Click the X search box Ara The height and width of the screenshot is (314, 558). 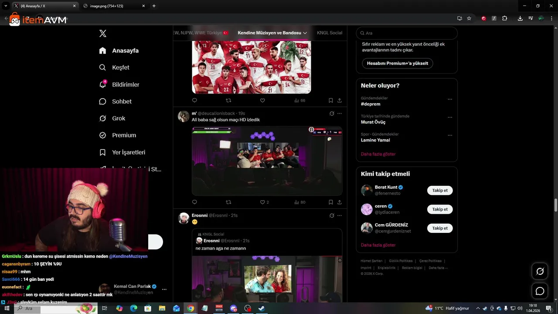(x=407, y=33)
